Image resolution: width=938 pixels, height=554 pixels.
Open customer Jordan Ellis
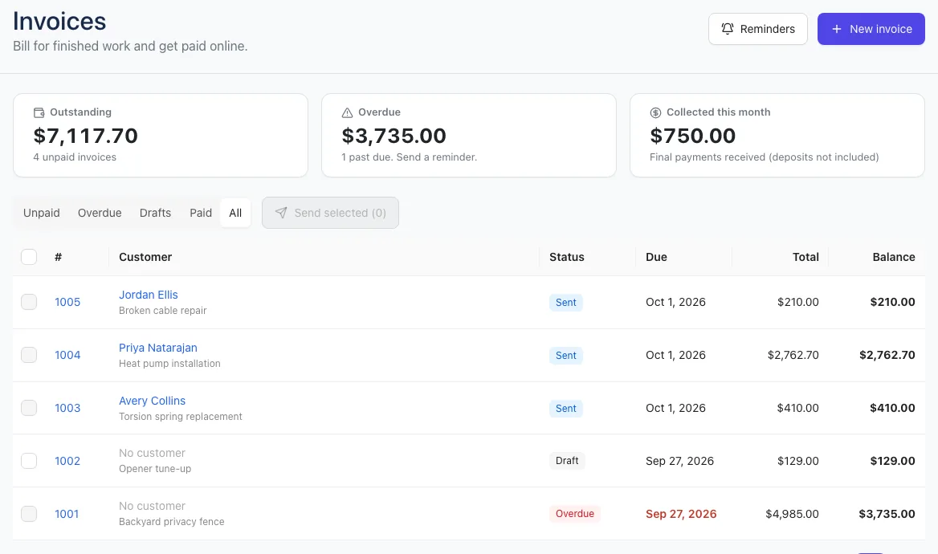click(x=149, y=295)
